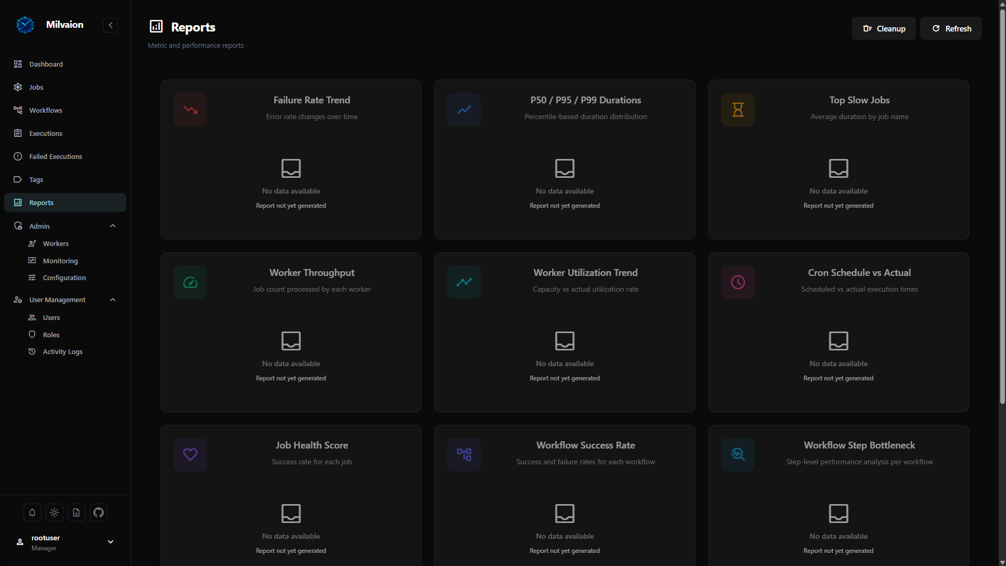
Task: Click the Workflow Success Rate tree icon
Action: [x=464, y=455]
